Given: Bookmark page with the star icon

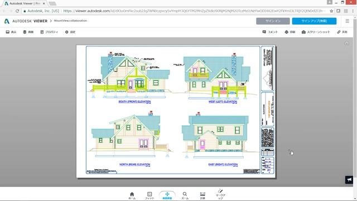Looking at the screenshot, I should 331,11.
